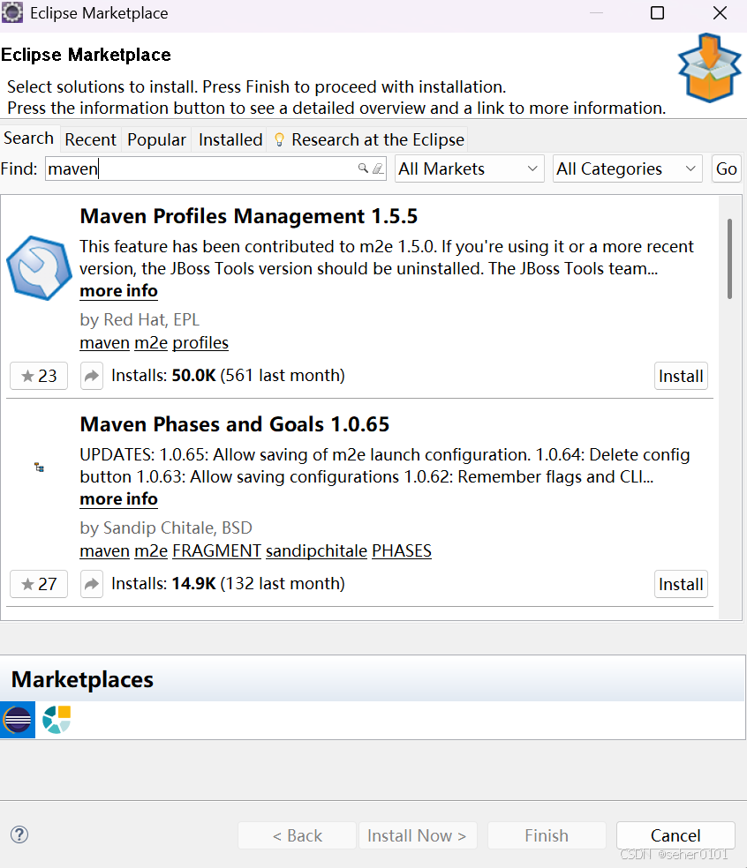Viewport: 747px width, 868px height.
Task: Click the lightbulb icon on the Research tab
Action: click(x=279, y=139)
